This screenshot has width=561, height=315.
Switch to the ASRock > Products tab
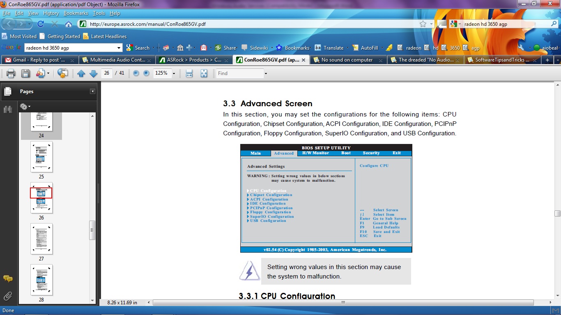[194, 60]
